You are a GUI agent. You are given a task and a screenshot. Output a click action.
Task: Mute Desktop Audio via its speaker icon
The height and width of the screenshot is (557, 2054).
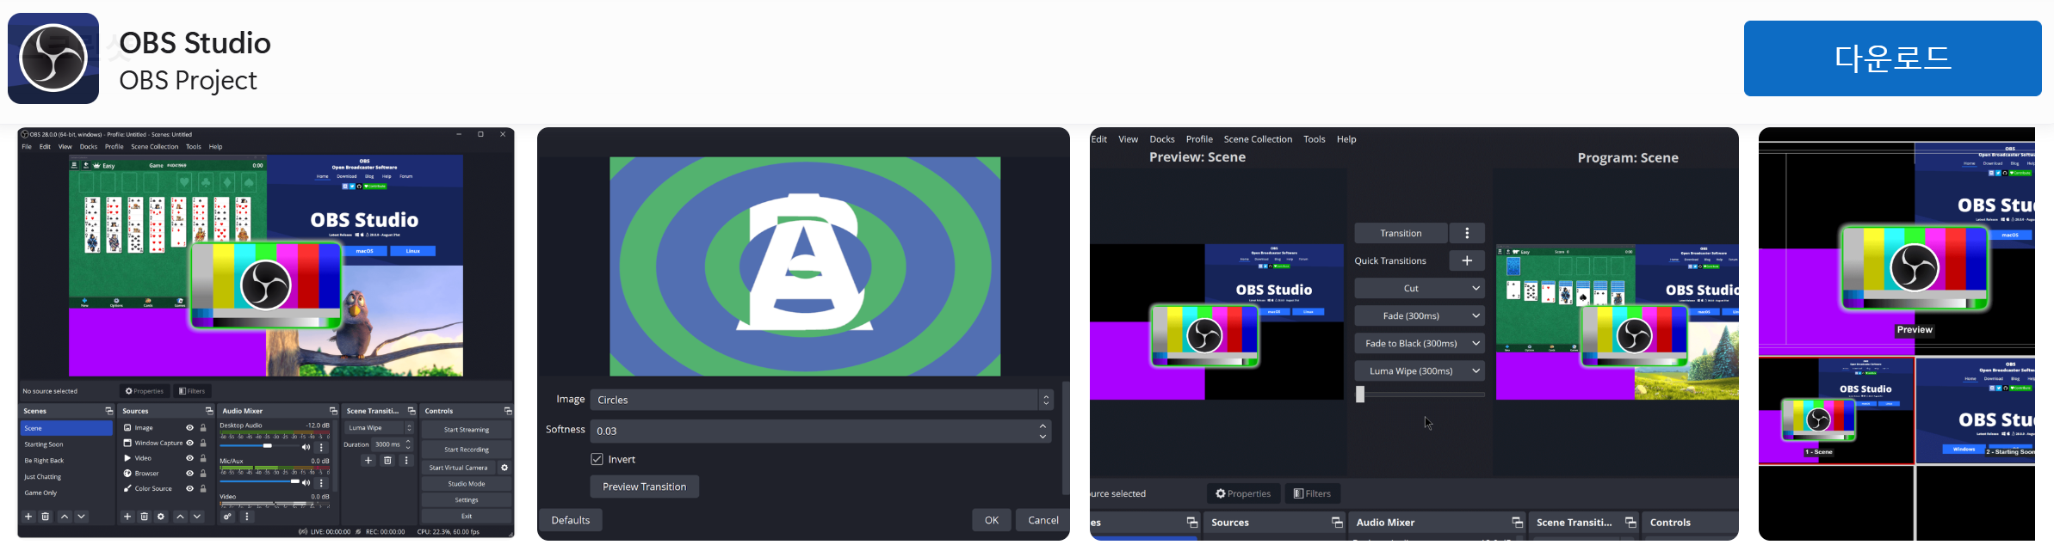(x=305, y=447)
